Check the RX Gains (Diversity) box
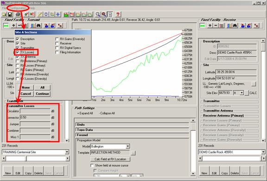267x181 pixels. pos(57,39)
